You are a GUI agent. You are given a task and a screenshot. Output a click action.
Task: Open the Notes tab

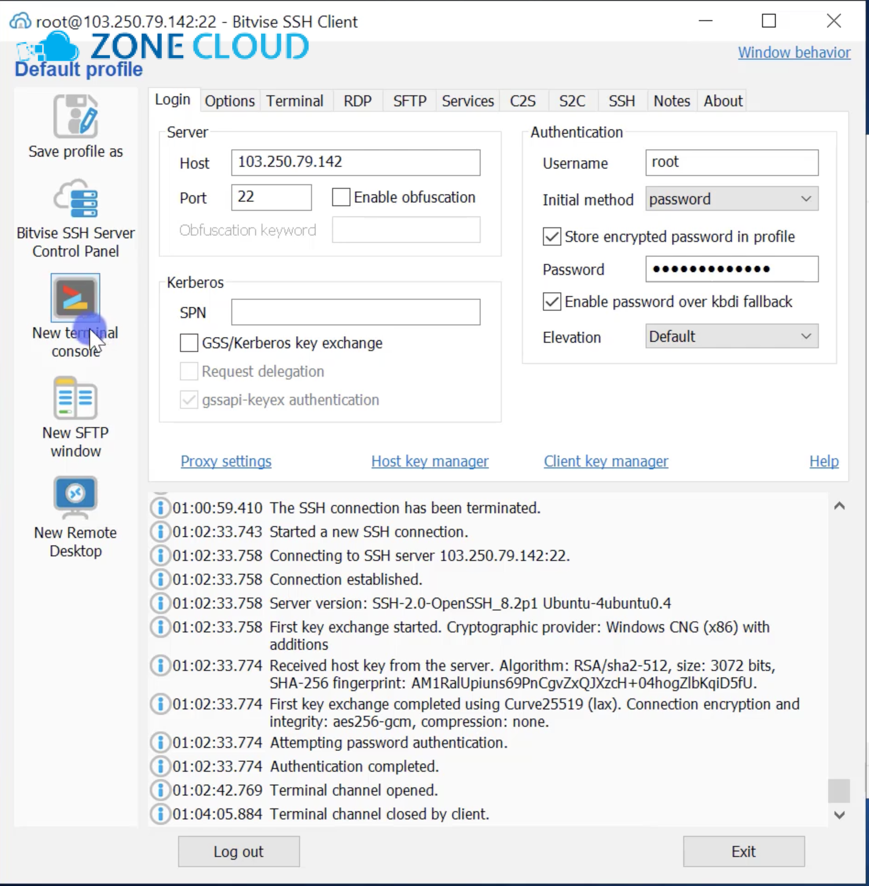click(672, 101)
